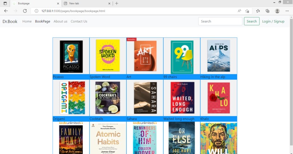Open the Khalo book cover
This screenshot has width=293, height=154.
point(218,98)
